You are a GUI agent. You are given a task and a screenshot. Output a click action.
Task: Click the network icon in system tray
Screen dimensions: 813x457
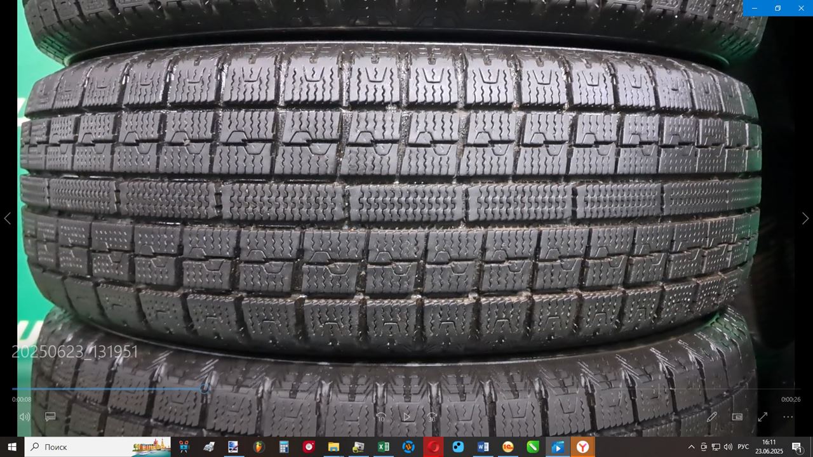pos(716,447)
